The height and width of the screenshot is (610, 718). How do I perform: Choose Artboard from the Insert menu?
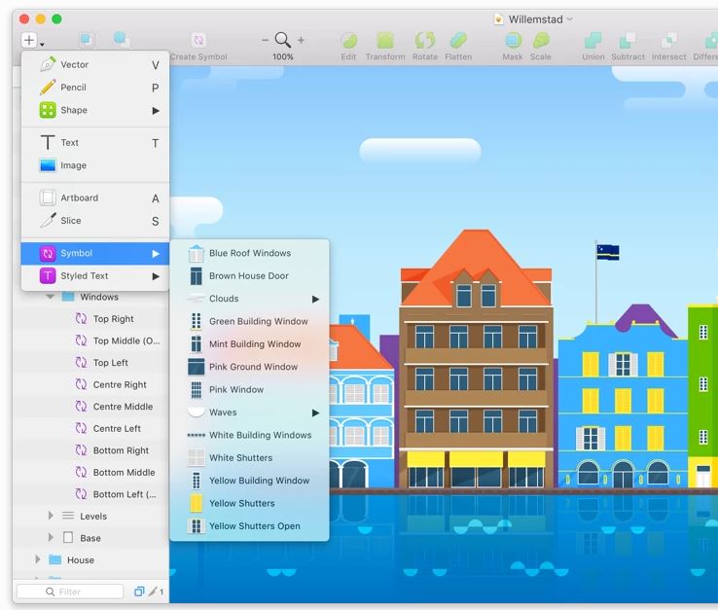95,197
